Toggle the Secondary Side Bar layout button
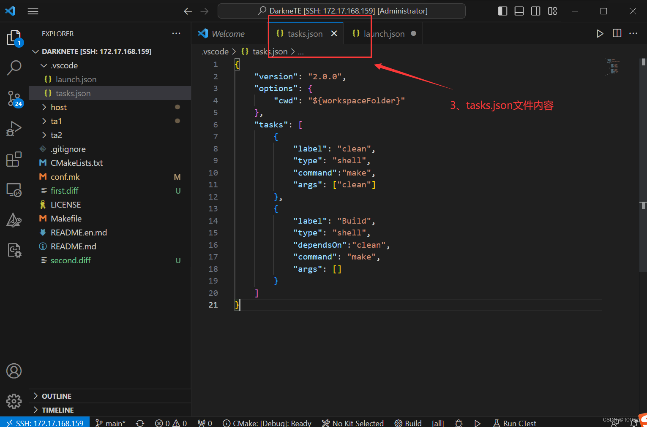Viewport: 647px width, 427px height. click(535, 11)
